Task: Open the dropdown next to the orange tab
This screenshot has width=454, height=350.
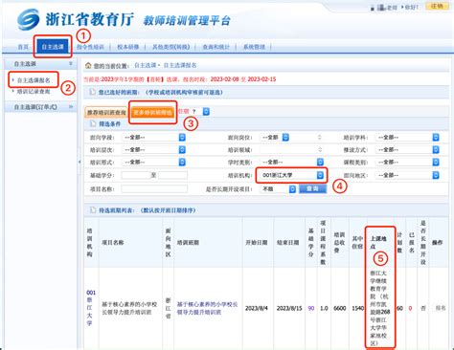Action: [x=201, y=112]
